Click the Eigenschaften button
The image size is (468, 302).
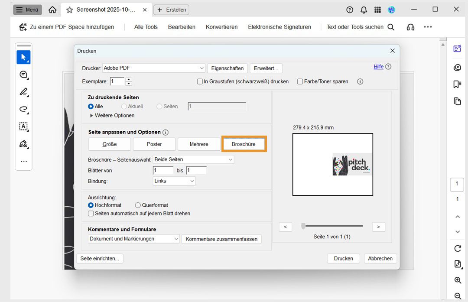[227, 68]
